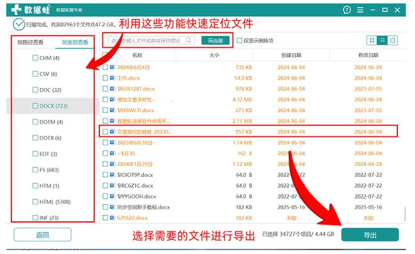Check the HTML (5308) type checkbox

(35, 202)
